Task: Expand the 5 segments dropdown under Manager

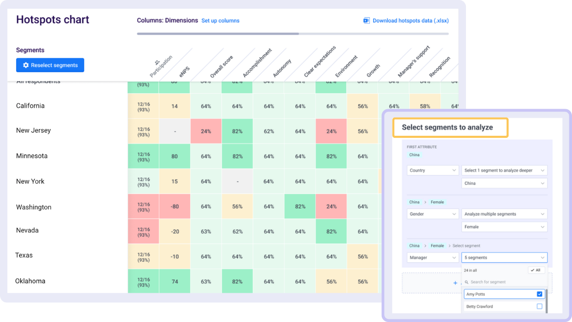Action: 504,257
